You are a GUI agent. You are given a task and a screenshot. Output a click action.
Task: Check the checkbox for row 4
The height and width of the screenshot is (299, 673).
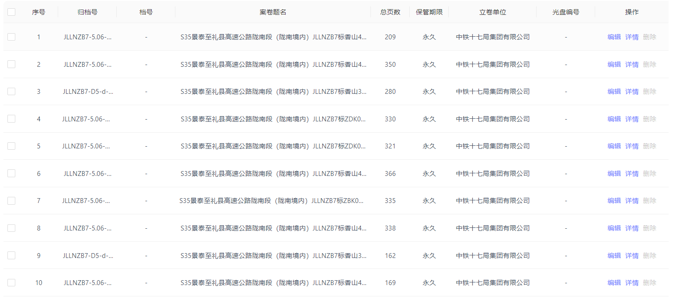(11, 119)
